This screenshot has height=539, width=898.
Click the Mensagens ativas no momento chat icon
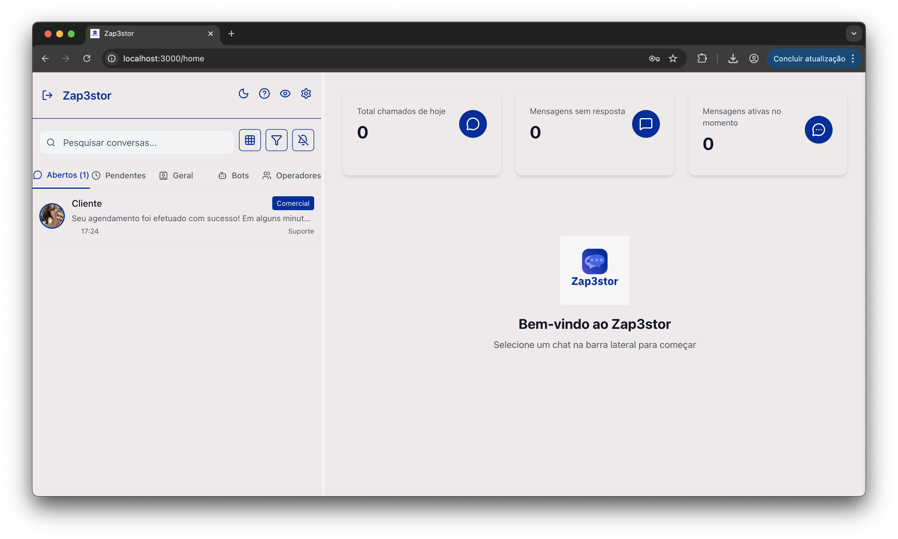818,130
